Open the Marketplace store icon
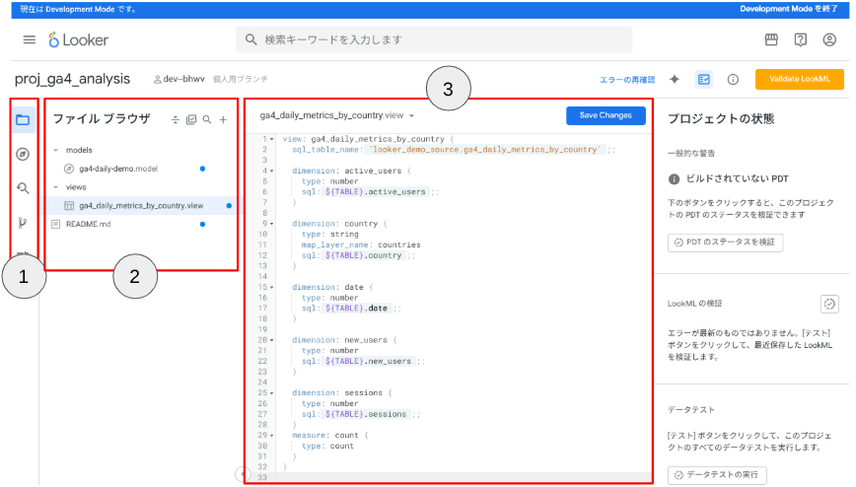Screen dimensions: 856x487 (x=771, y=39)
